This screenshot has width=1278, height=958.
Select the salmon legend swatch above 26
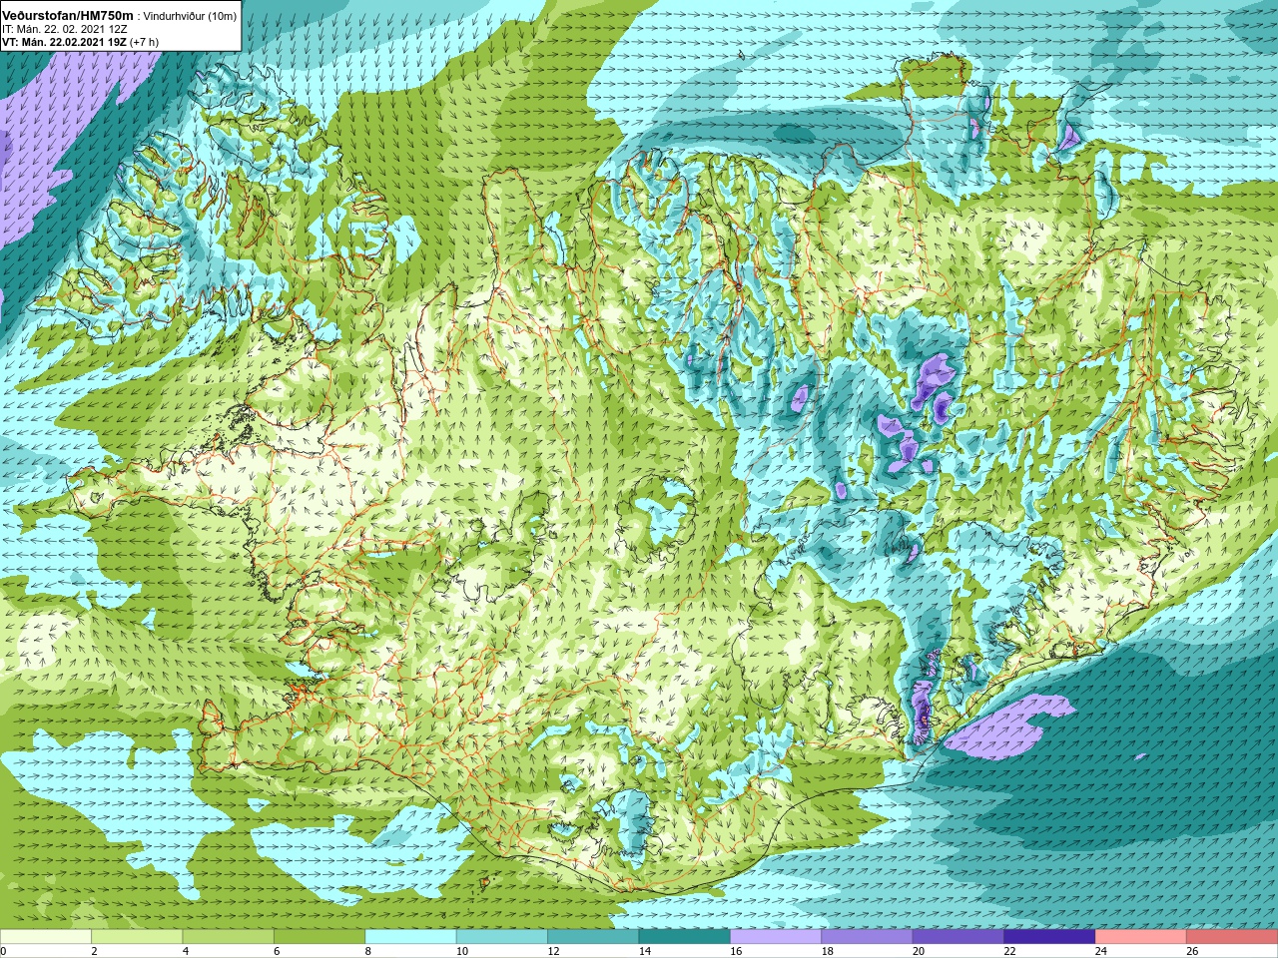coord(1232,937)
